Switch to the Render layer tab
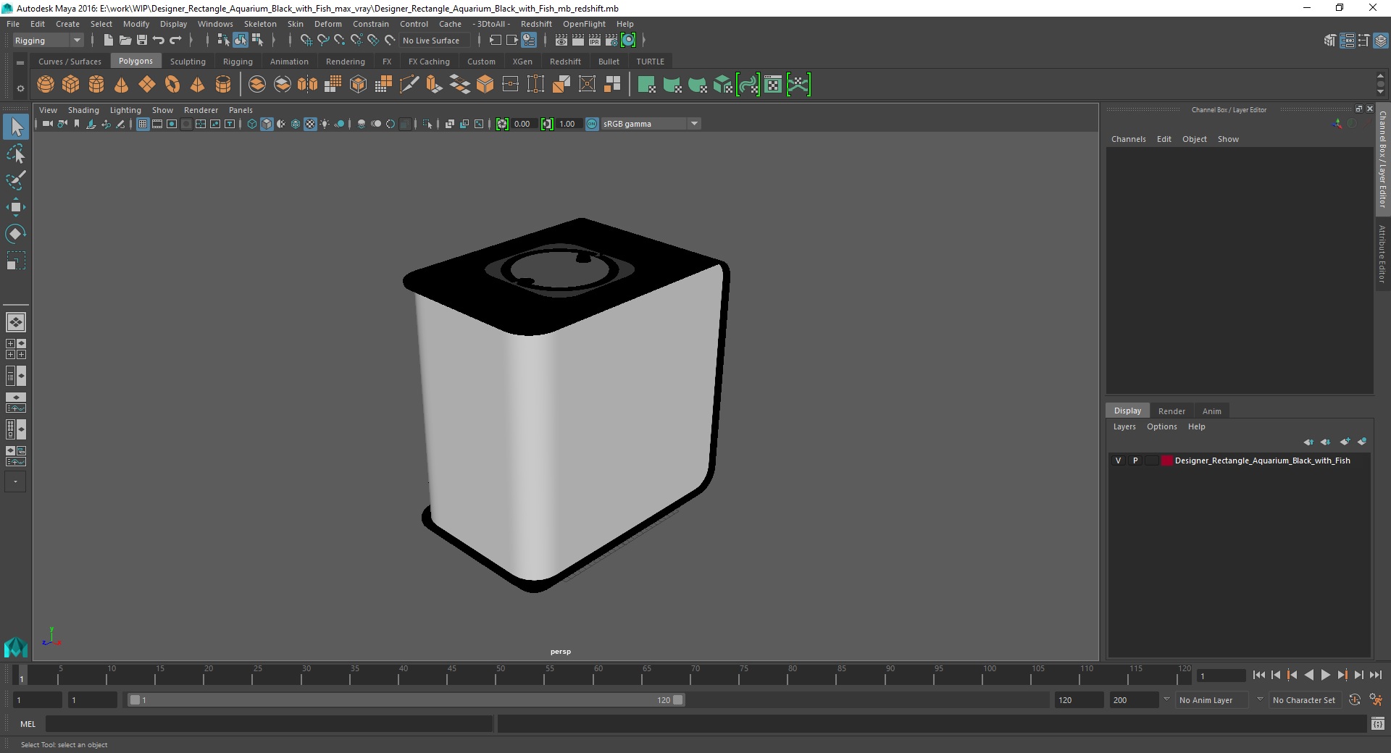The image size is (1391, 753). [1171, 411]
